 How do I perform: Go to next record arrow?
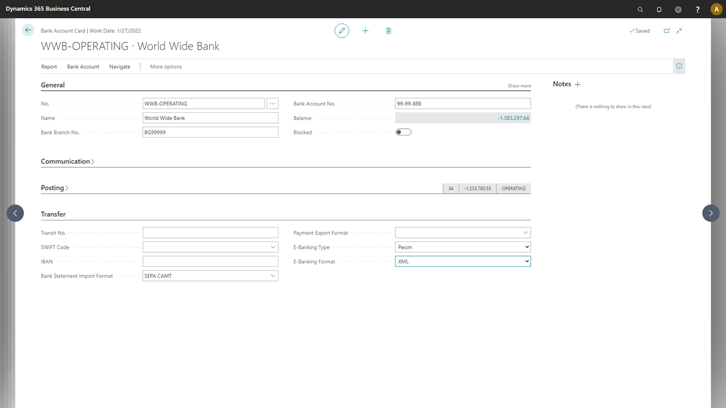(x=711, y=213)
